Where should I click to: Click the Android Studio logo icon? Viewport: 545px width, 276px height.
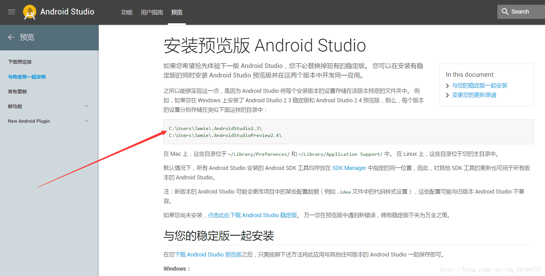click(30, 12)
